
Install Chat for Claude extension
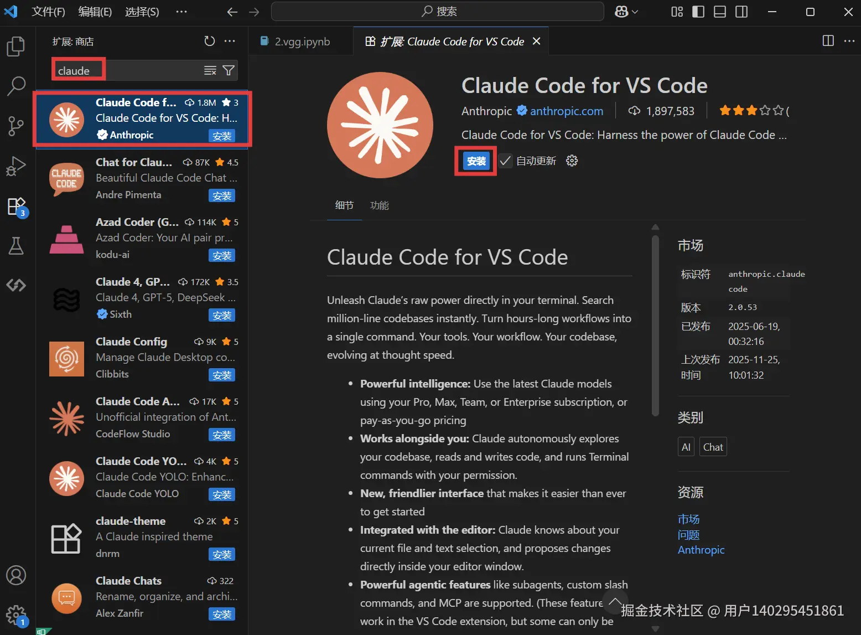point(222,196)
